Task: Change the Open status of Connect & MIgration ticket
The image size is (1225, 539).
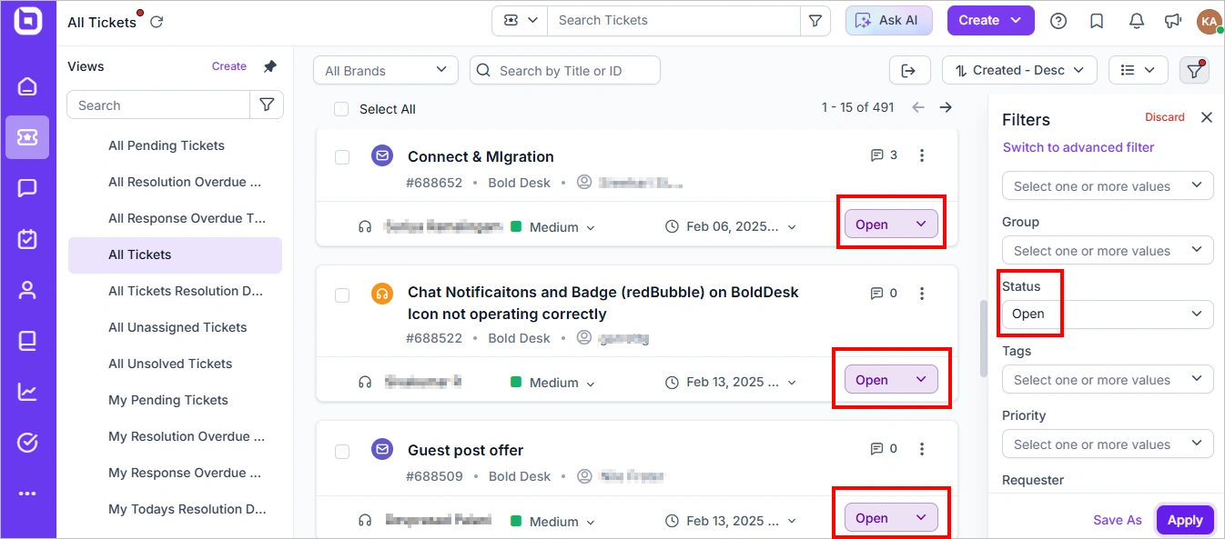Action: 891,225
